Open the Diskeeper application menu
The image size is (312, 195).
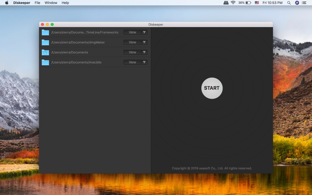22,3
